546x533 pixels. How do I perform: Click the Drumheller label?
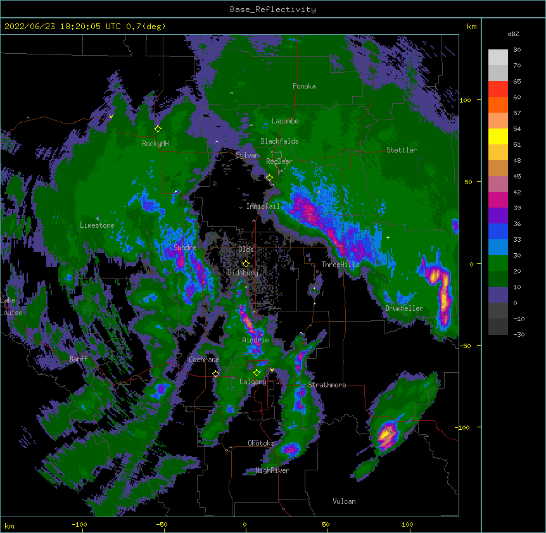pos(404,308)
